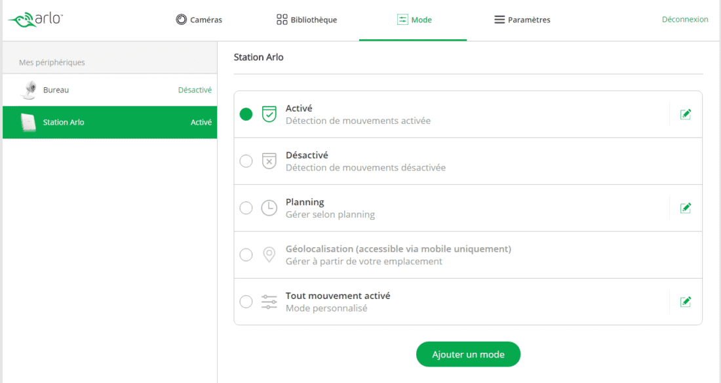Image resolution: width=721 pixels, height=383 pixels.
Task: Select the Bureau camera device
Action: point(110,90)
